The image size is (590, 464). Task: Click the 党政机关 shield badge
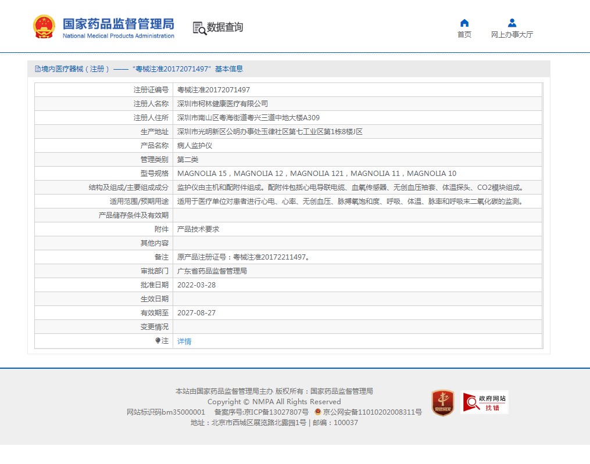point(443,402)
